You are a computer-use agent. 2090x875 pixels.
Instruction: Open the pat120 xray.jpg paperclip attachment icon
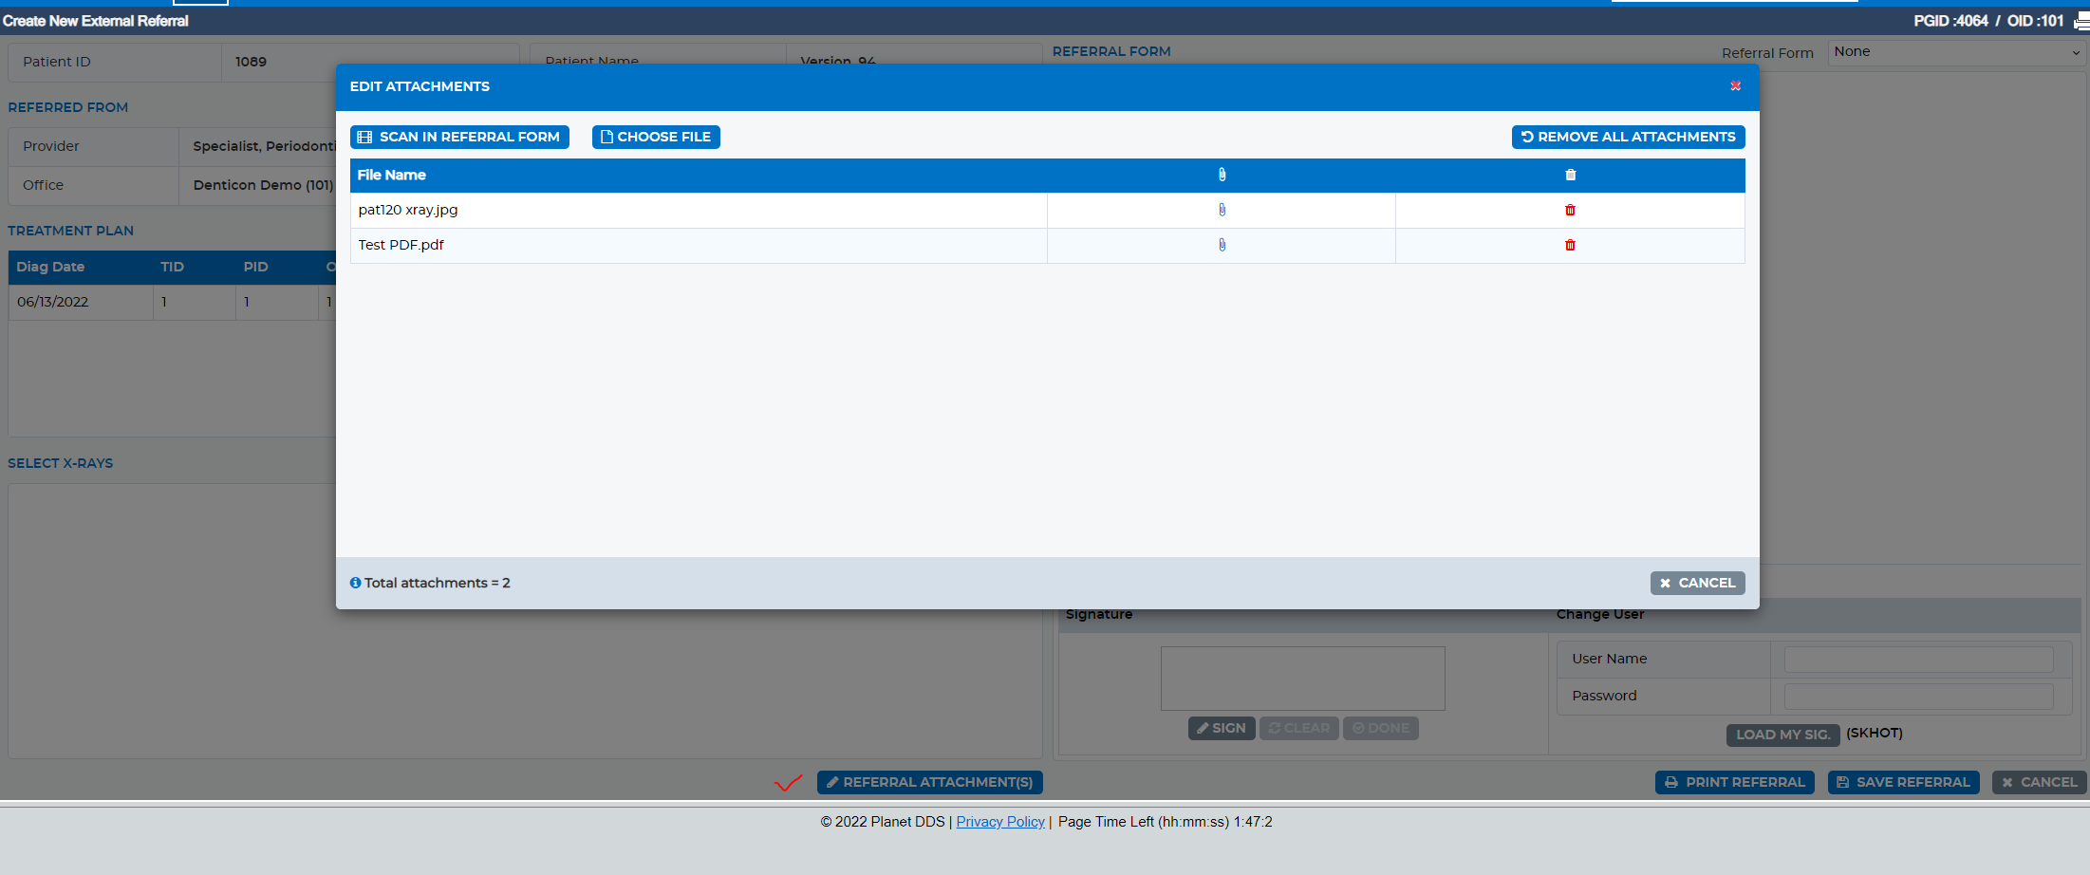point(1222,210)
